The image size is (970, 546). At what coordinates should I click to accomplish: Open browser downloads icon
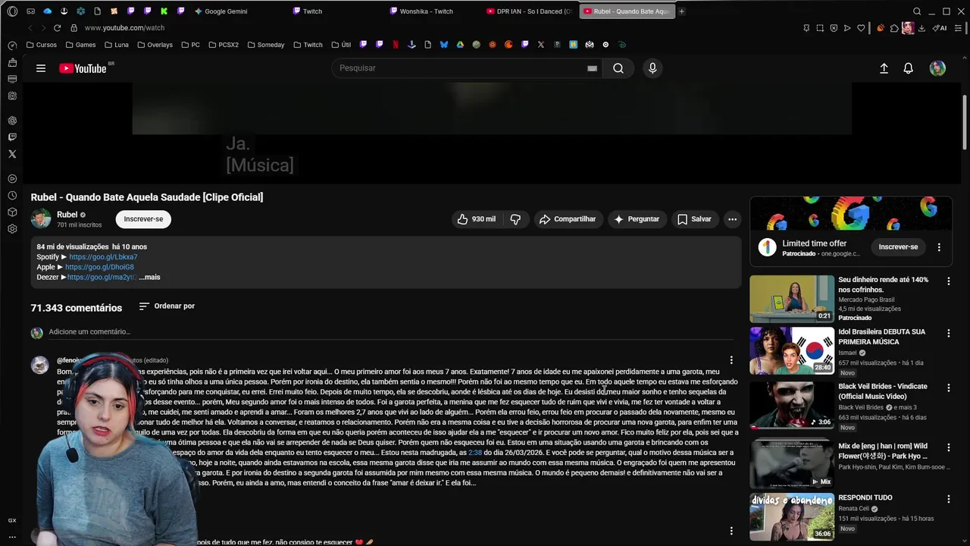tap(921, 28)
